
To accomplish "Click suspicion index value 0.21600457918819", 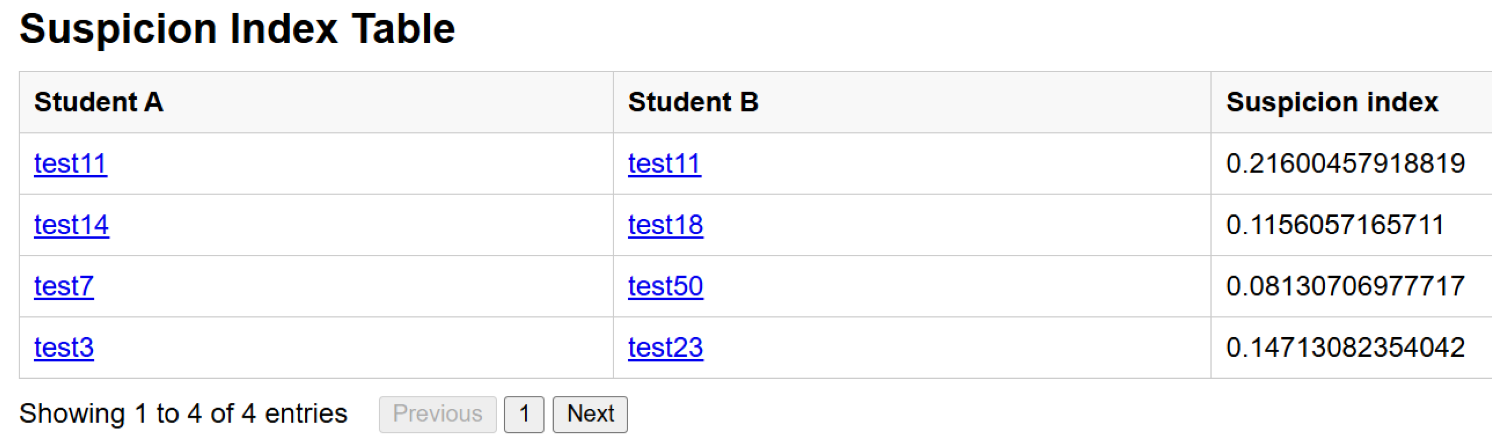I will (x=1345, y=164).
